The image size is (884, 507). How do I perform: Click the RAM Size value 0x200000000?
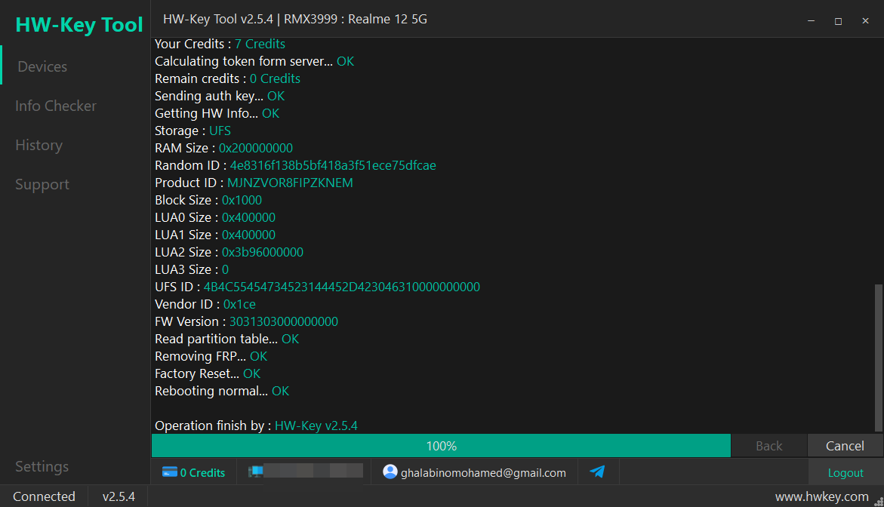coord(255,148)
